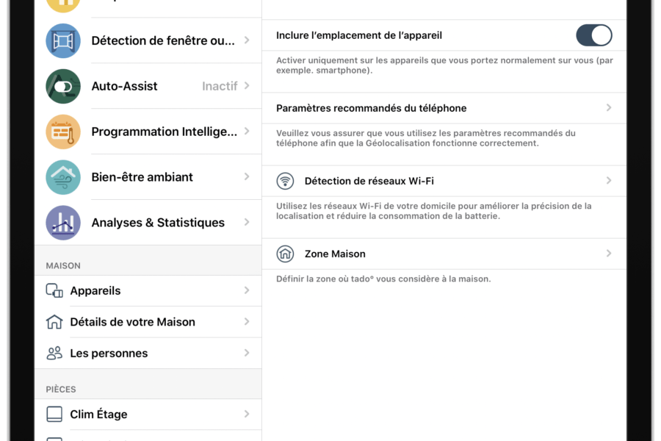Open Détails de votre Maison
The width and height of the screenshot is (661, 441).
[148, 322]
